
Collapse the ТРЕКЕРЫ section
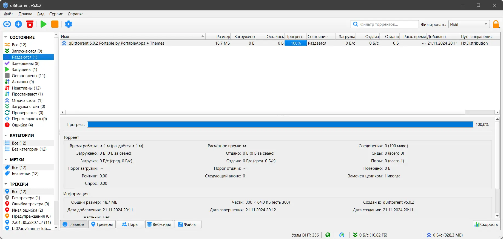click(6, 184)
